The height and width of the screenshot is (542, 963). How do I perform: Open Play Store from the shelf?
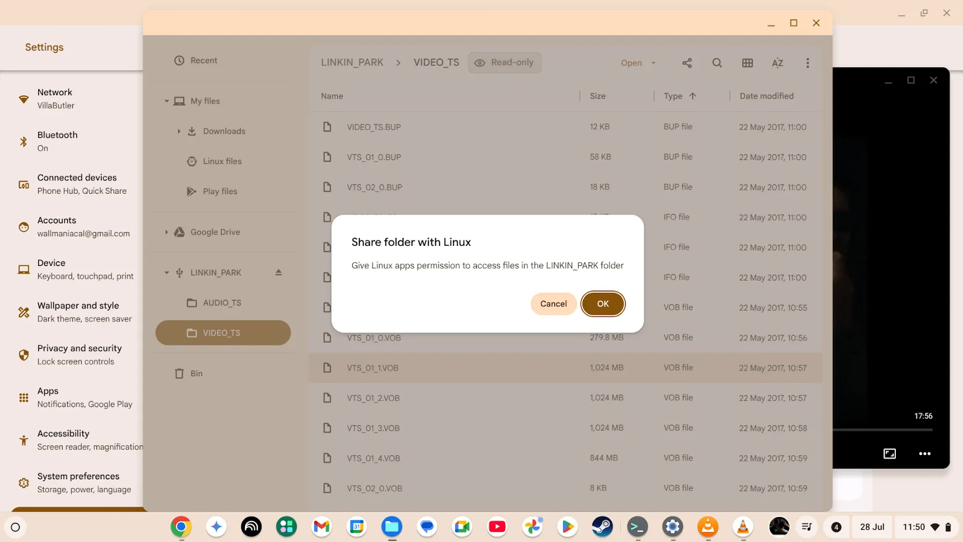tap(567, 527)
